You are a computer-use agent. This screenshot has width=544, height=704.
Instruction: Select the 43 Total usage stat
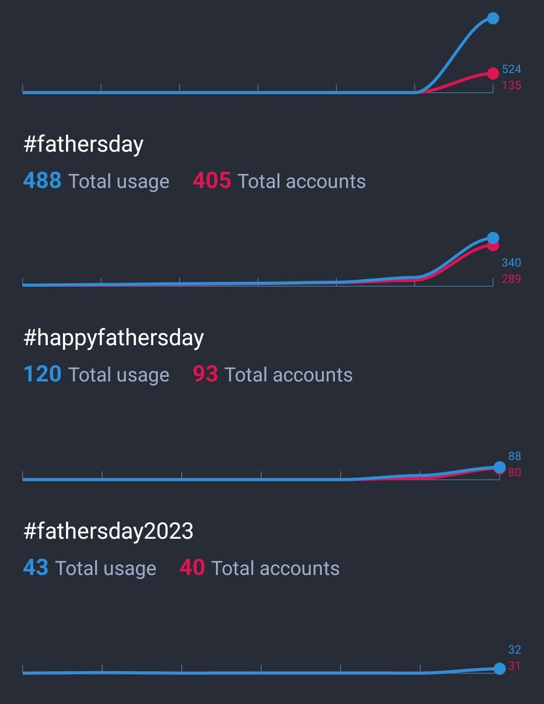[90, 568]
